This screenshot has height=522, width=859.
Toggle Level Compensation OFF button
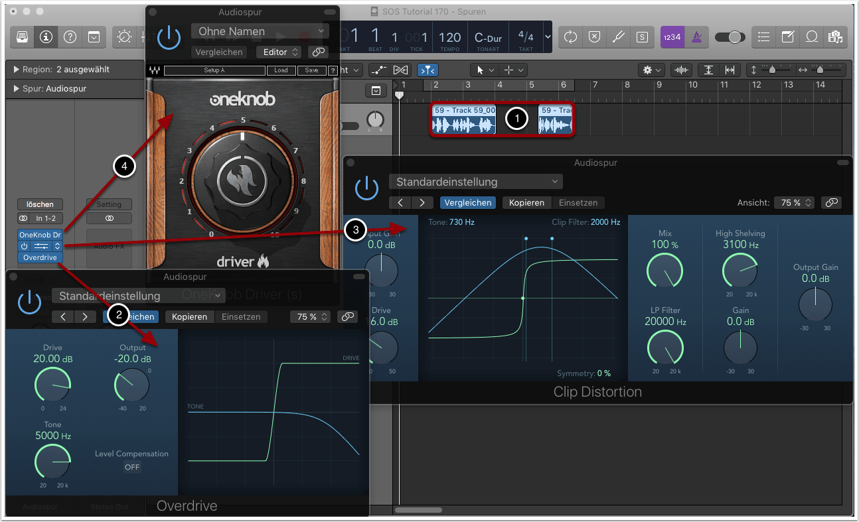tap(133, 467)
